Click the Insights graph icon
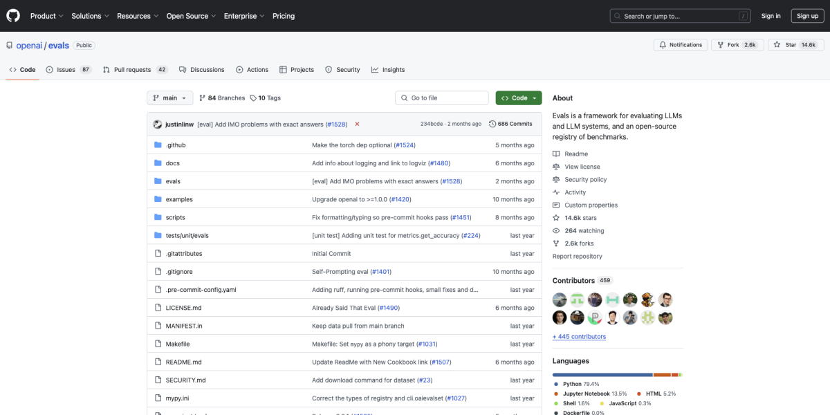The image size is (830, 415). (x=374, y=69)
